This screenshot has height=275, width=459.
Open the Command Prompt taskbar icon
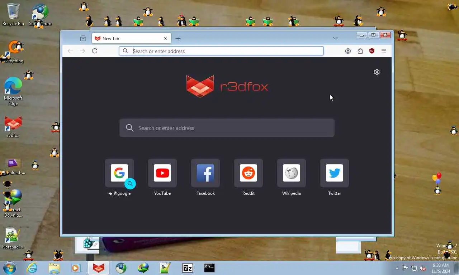point(209,268)
